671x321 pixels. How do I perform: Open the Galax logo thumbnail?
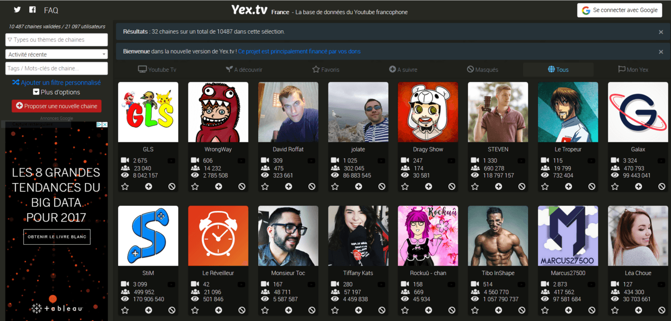click(638, 112)
